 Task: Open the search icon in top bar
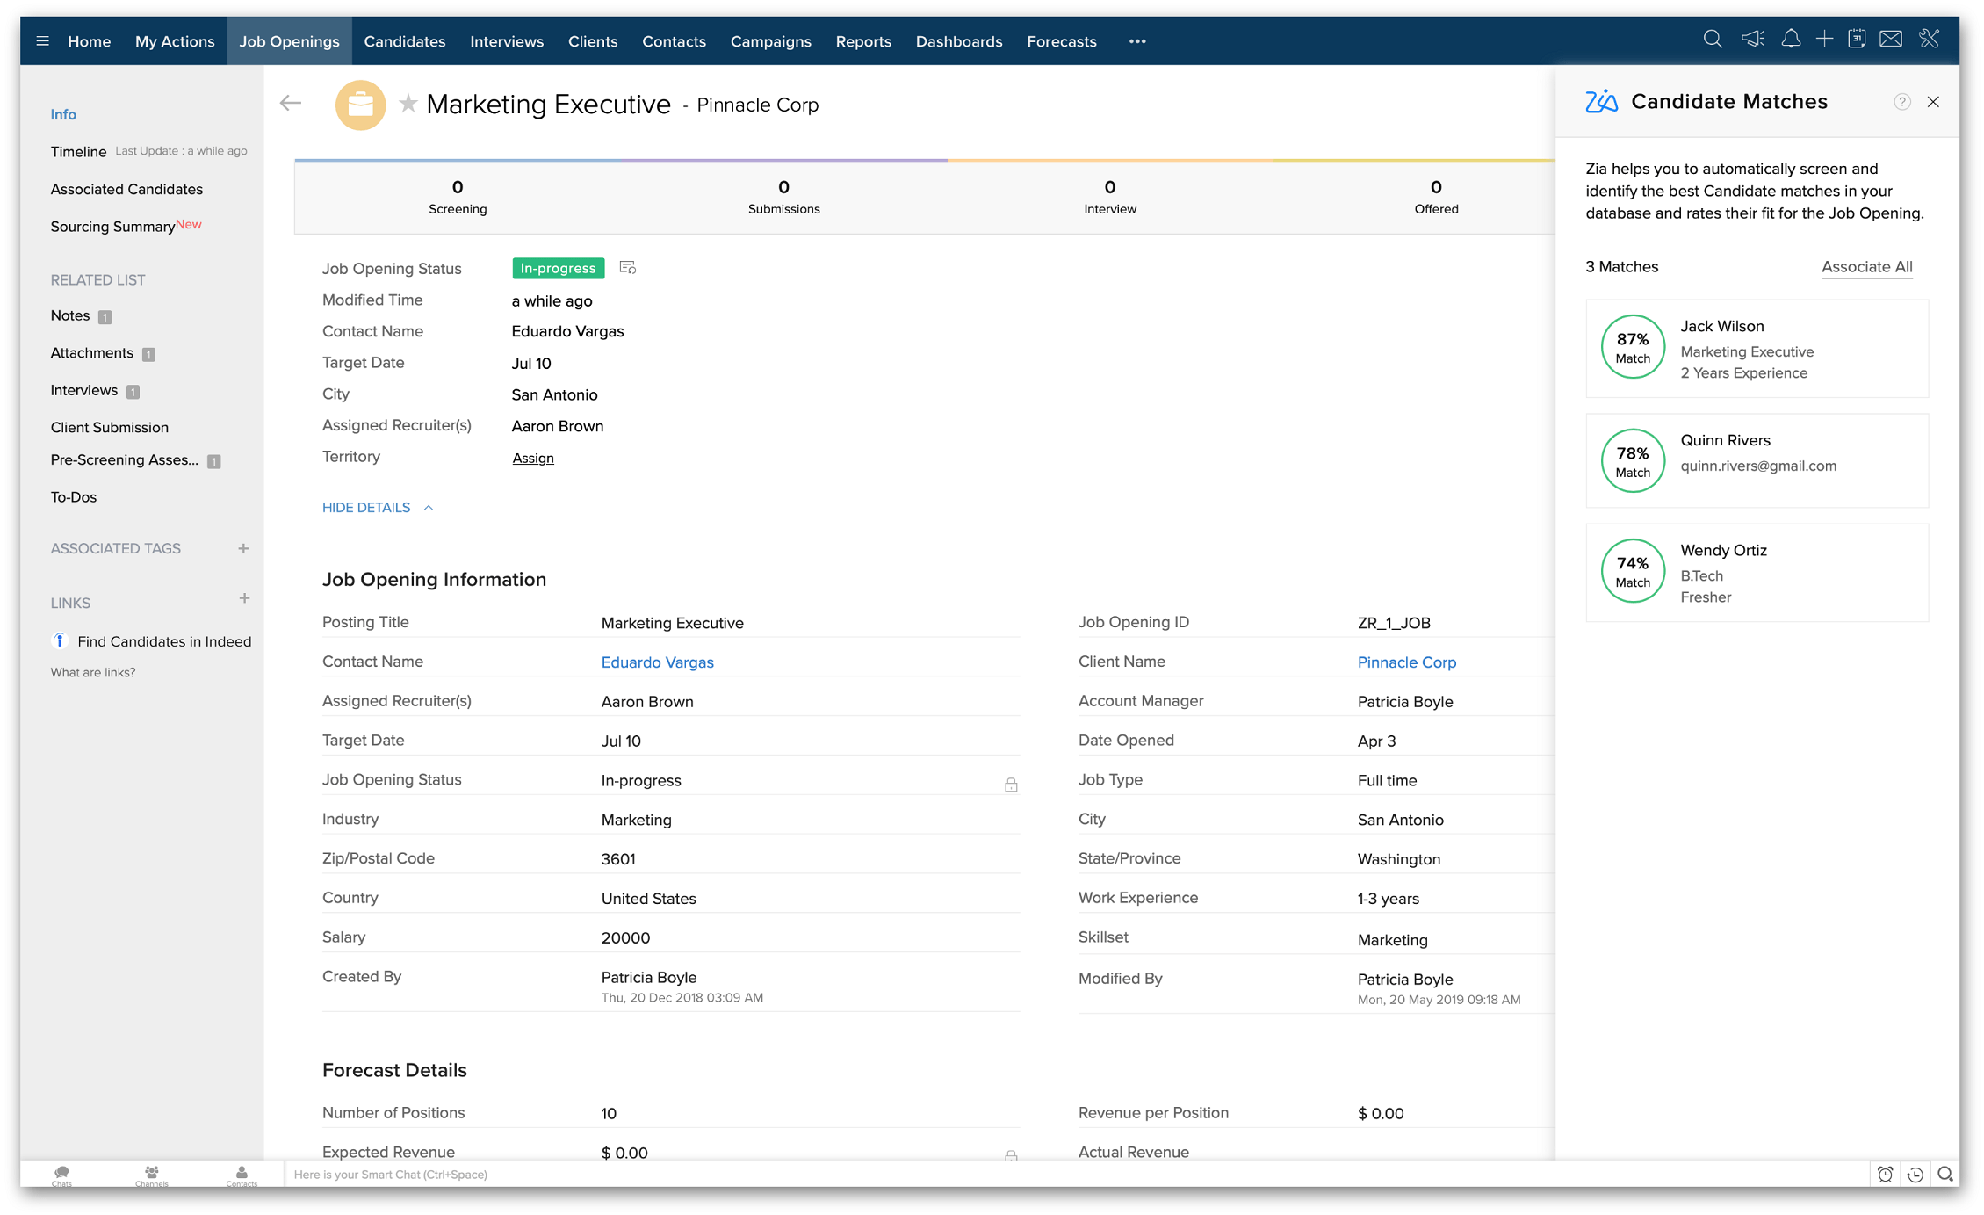pos(1712,40)
